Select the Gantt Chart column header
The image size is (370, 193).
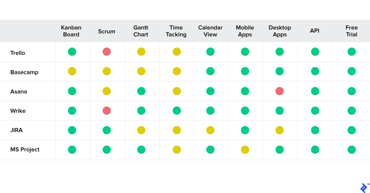(141, 31)
